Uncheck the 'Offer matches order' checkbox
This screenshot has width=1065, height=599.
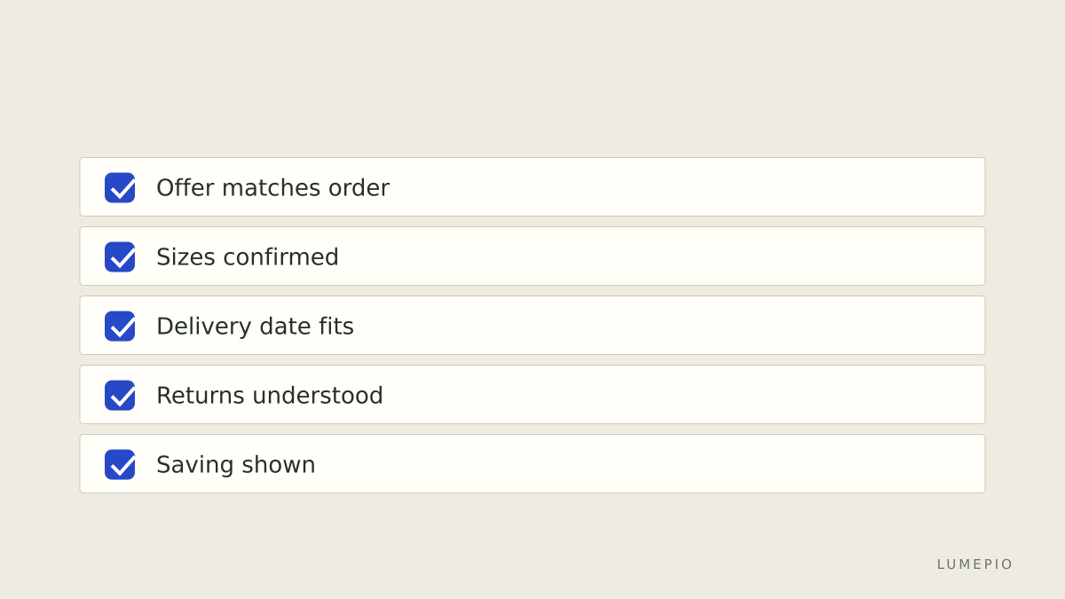point(120,187)
